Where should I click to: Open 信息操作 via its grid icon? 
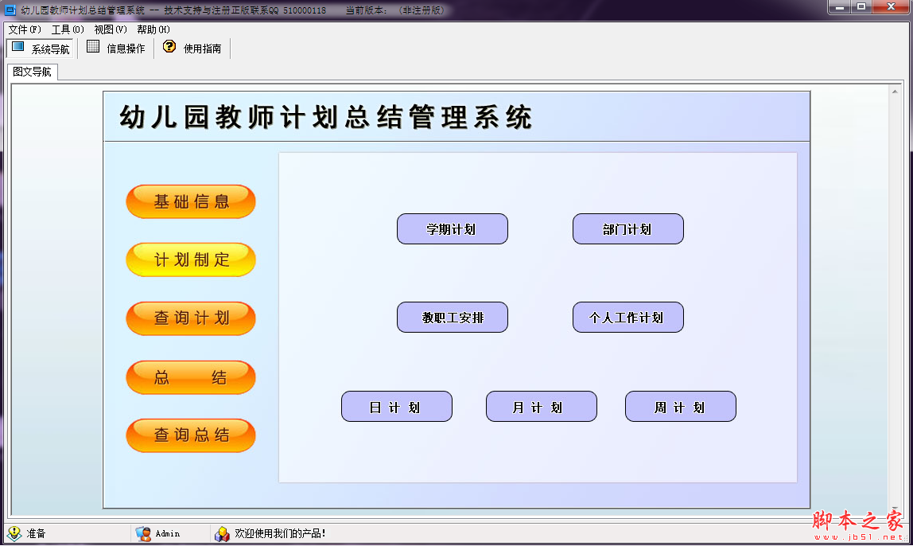[x=93, y=48]
